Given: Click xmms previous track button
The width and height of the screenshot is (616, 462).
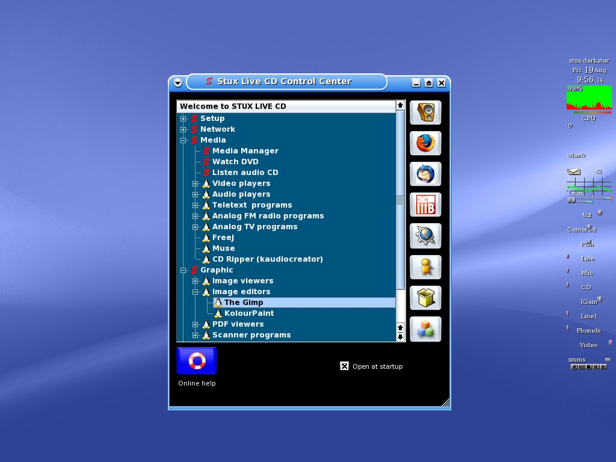Looking at the screenshot, I should tap(574, 366).
